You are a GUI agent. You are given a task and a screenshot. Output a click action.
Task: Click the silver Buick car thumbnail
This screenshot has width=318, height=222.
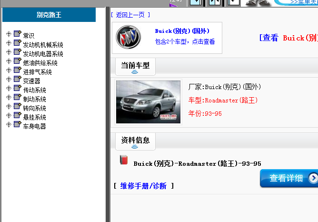pyautogui.click(x=148, y=102)
